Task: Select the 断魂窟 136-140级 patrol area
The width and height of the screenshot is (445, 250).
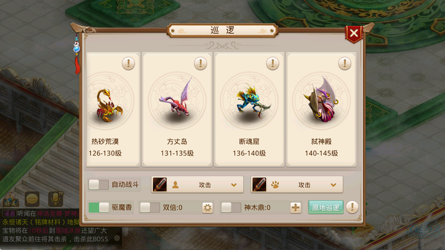Action: (249, 110)
